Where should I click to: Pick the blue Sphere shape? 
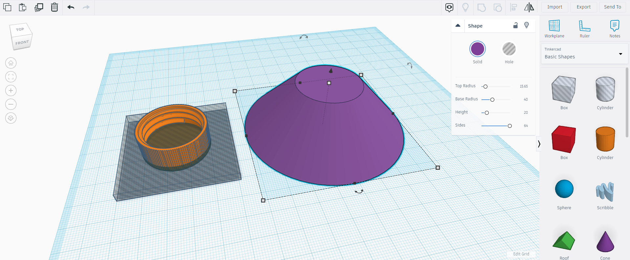[x=564, y=189]
